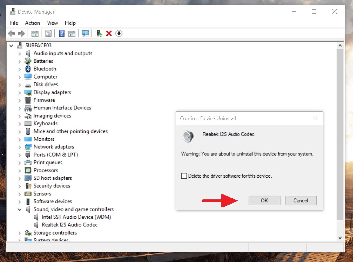353x262 pixels.
Task: Click the Device Manager title bar icon
Action: click(x=12, y=12)
